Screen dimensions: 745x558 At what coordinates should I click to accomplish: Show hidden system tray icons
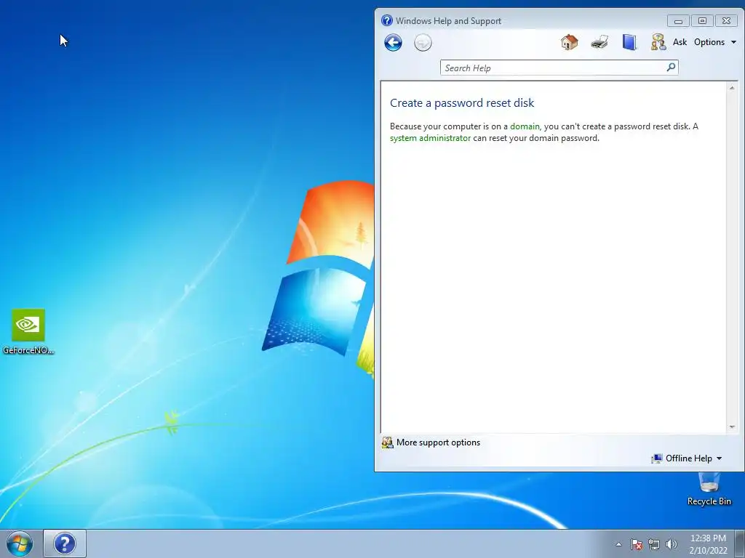(x=618, y=544)
